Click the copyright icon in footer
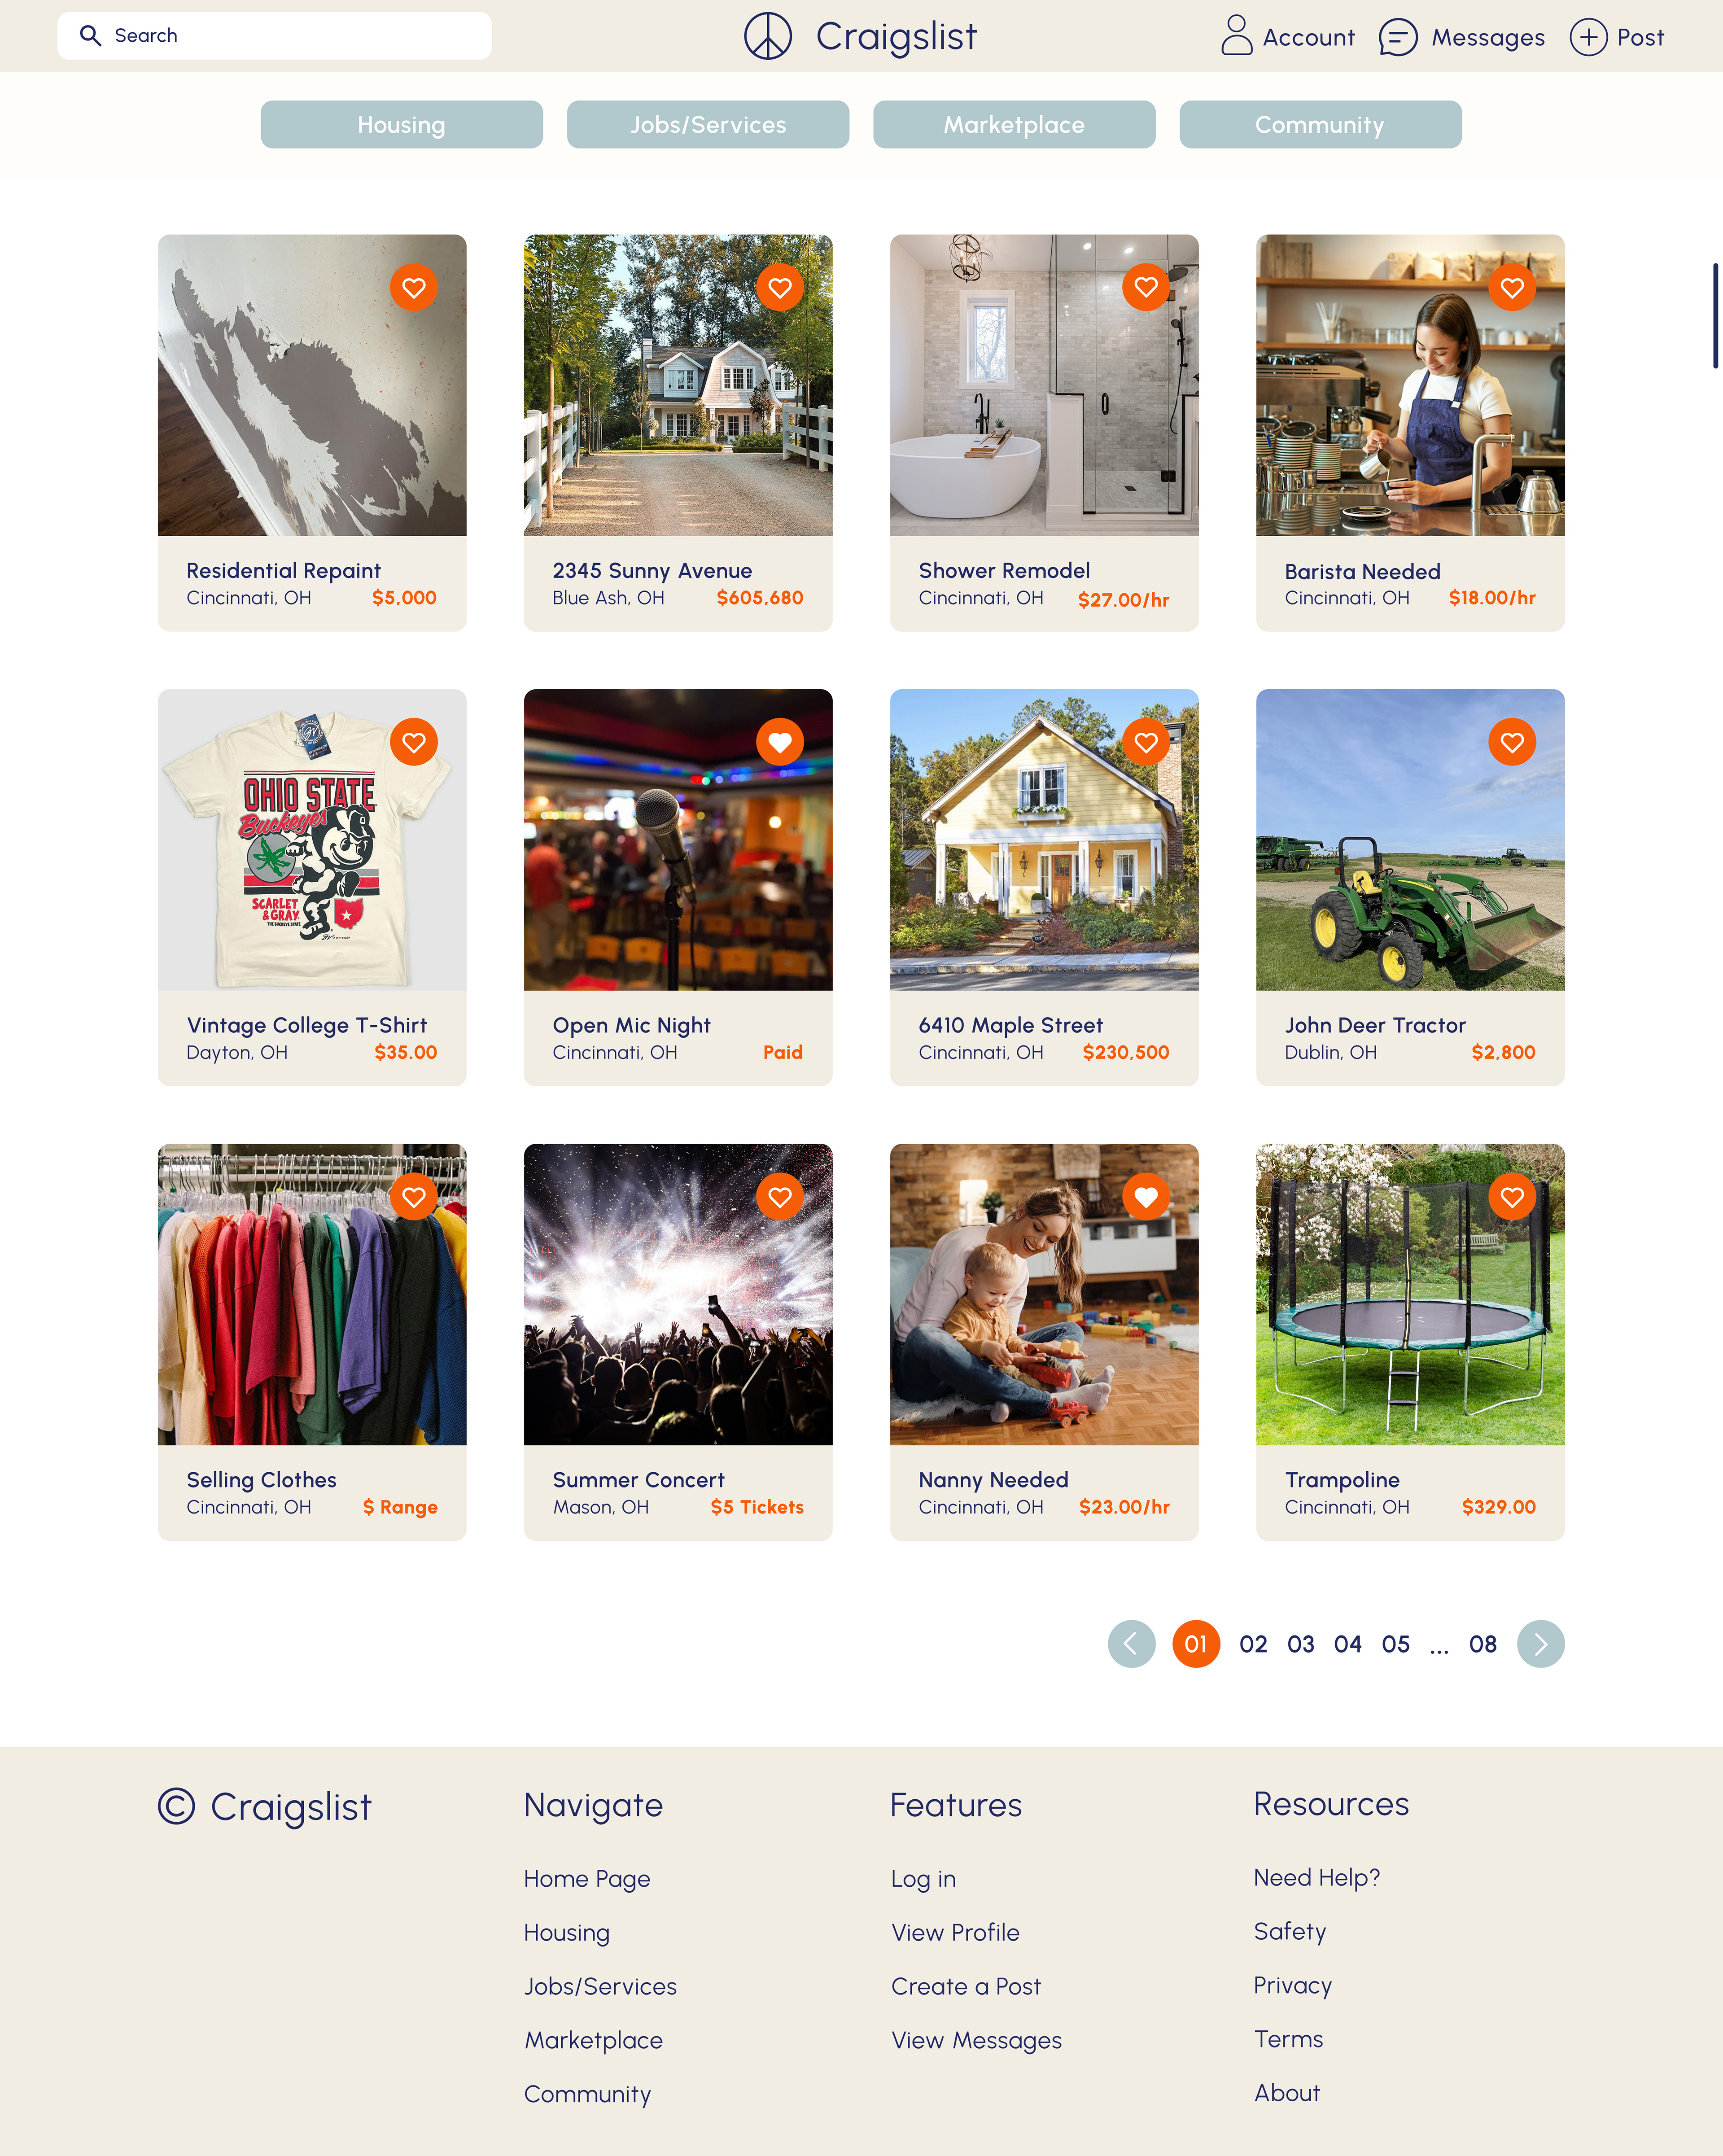The image size is (1723, 2156). coord(176,1806)
